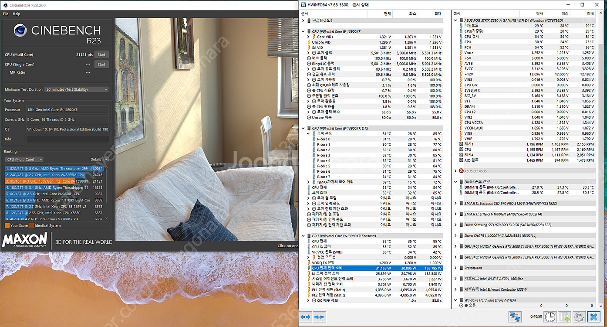Expand S.M.A.R.T. Samsung SSD 970 PRO group
The width and height of the screenshot is (607, 327).
[455, 203]
